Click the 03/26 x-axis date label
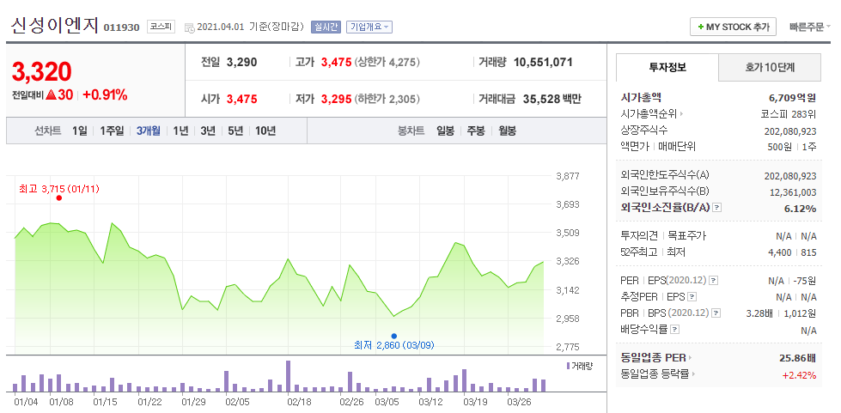 [x=519, y=401]
